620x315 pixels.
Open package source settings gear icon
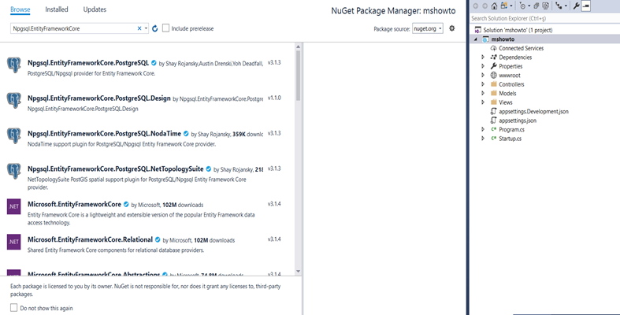[x=452, y=28]
